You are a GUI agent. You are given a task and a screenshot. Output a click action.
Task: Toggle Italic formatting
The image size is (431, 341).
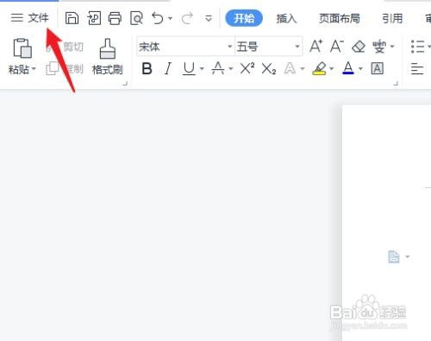(x=168, y=69)
